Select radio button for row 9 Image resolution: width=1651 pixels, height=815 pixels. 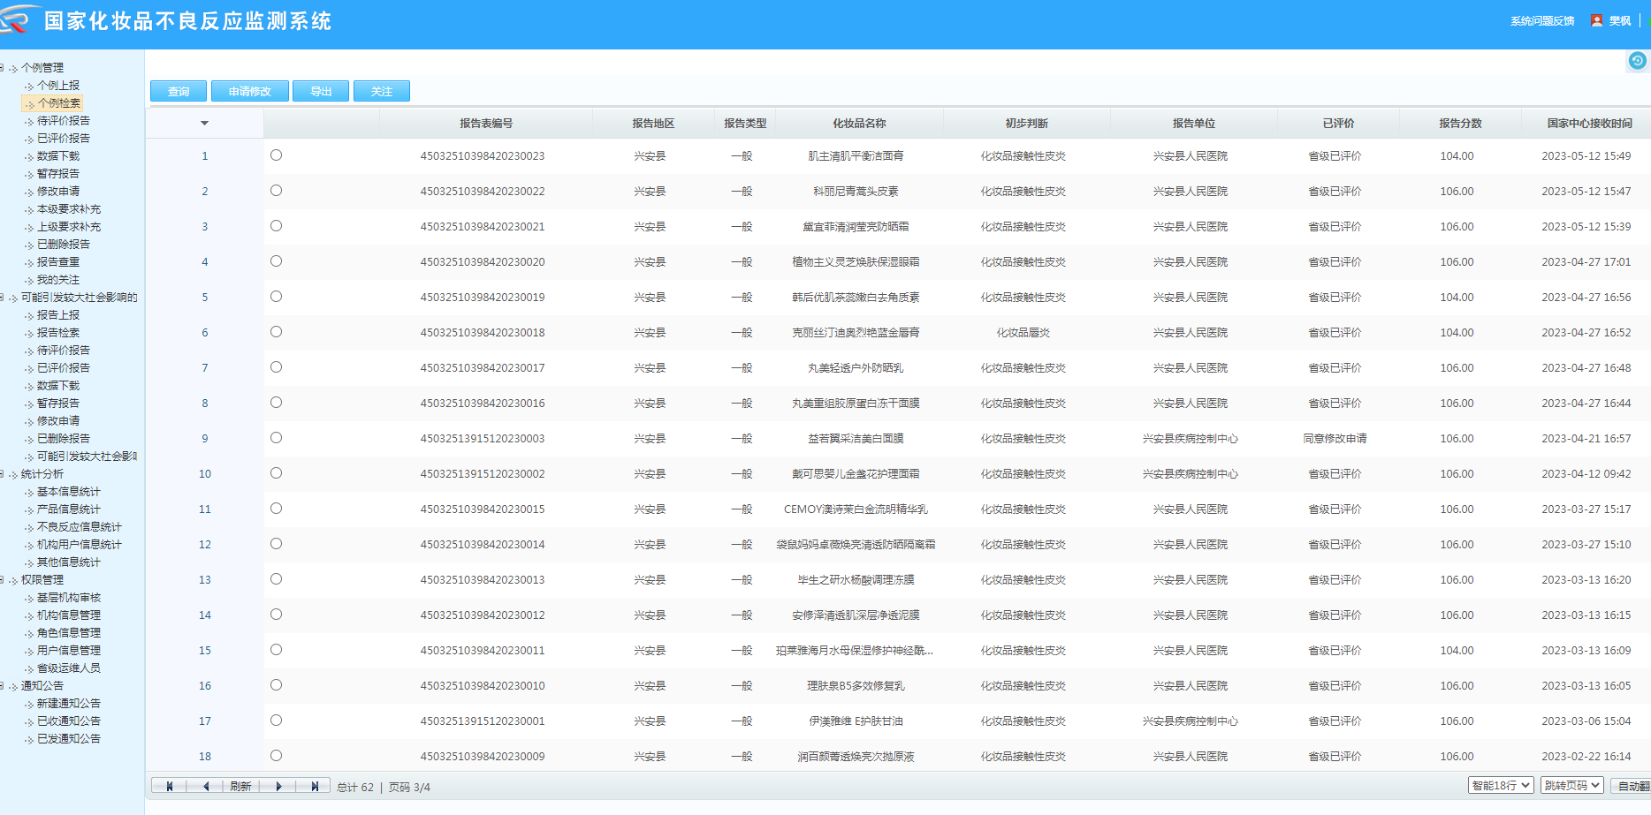(x=277, y=438)
